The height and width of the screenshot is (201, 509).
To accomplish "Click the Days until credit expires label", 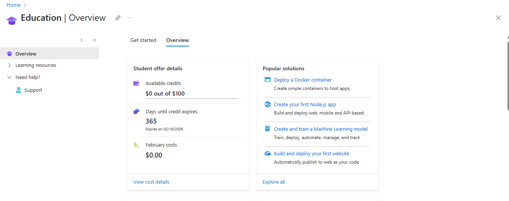I will point(172,111).
